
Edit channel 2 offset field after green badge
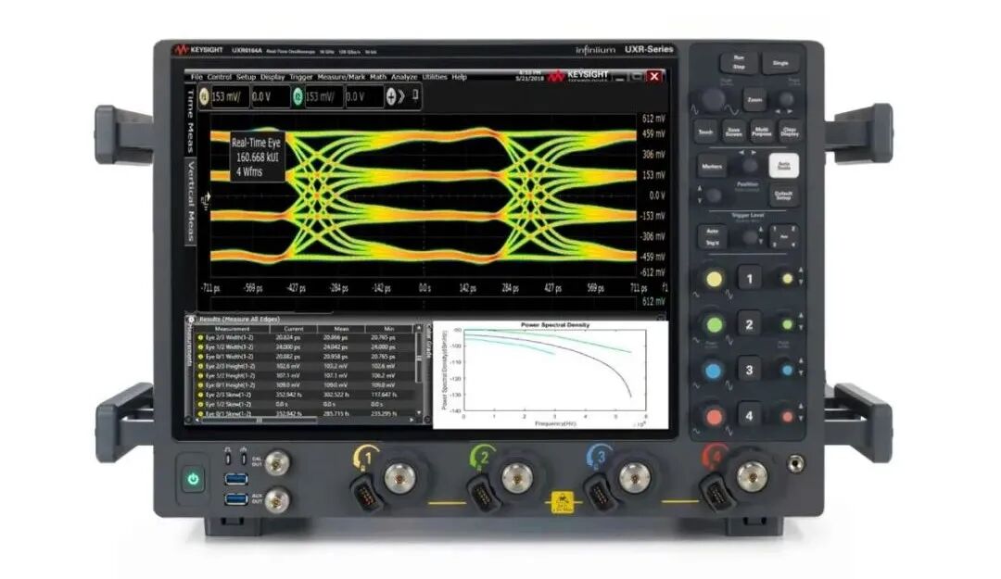(364, 97)
